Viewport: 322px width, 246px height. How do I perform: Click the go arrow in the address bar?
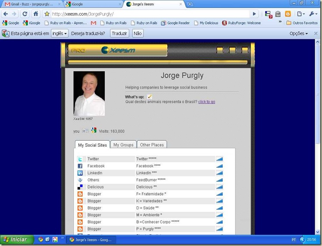254,14
